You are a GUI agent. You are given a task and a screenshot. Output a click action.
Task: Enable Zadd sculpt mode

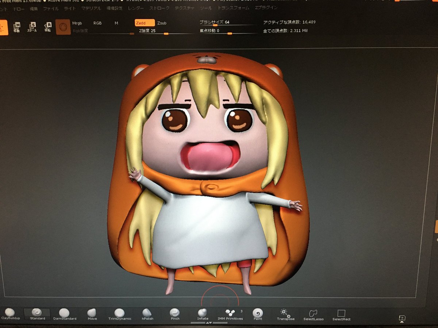(x=145, y=23)
